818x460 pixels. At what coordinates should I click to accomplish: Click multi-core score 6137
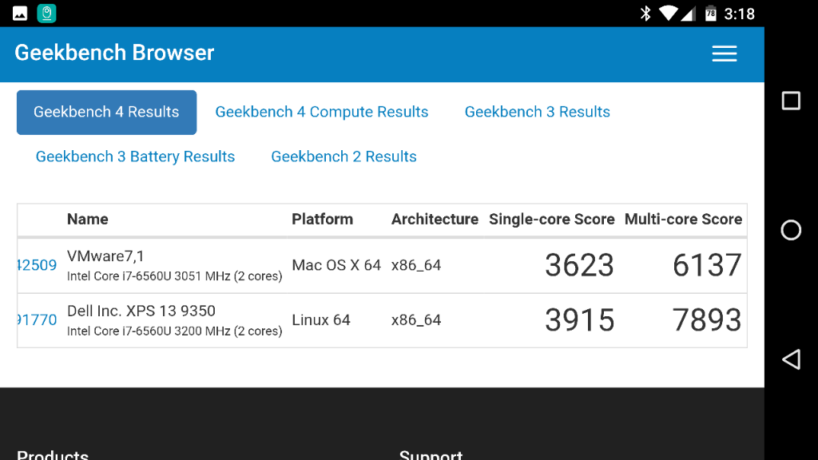(x=707, y=265)
